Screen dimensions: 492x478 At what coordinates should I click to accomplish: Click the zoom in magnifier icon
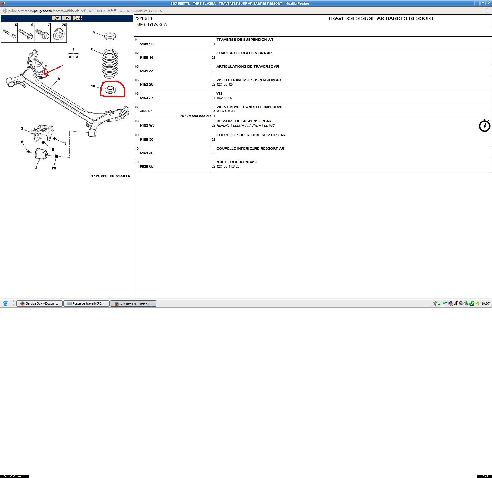(56, 18)
